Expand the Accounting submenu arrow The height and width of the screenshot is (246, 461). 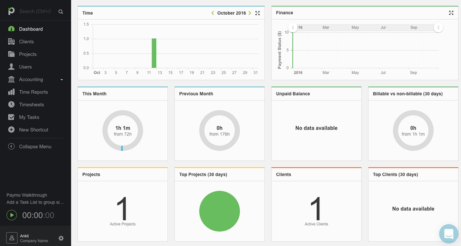click(62, 80)
